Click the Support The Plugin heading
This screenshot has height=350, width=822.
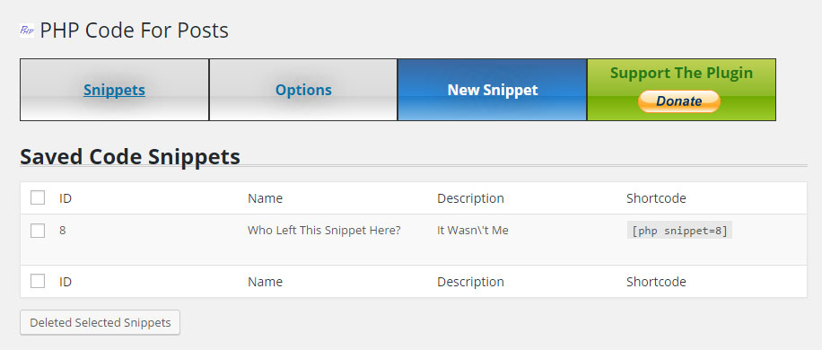tap(681, 73)
